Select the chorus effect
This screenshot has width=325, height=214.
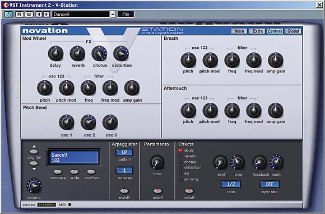point(188,162)
